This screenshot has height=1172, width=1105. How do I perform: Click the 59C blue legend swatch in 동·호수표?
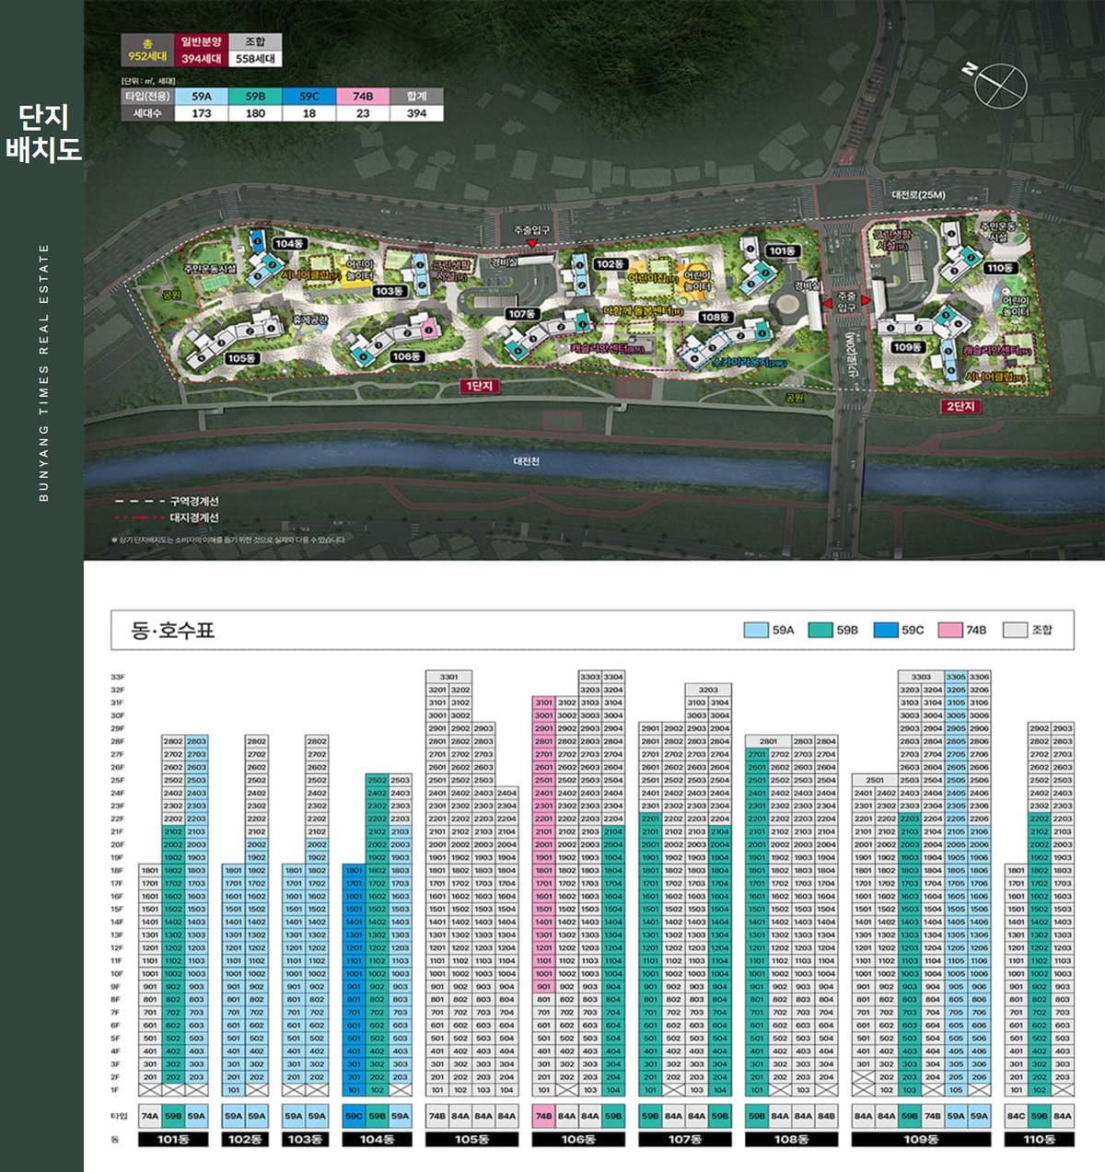(885, 631)
